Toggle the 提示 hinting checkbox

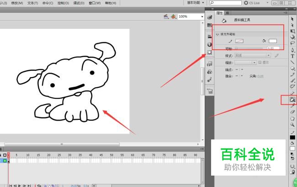(x=260, y=62)
